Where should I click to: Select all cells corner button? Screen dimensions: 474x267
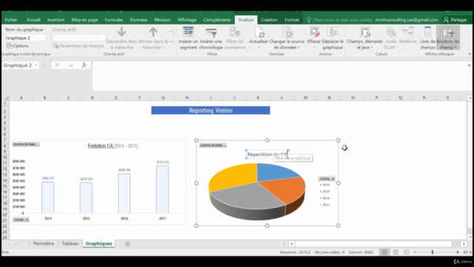tap(6, 98)
